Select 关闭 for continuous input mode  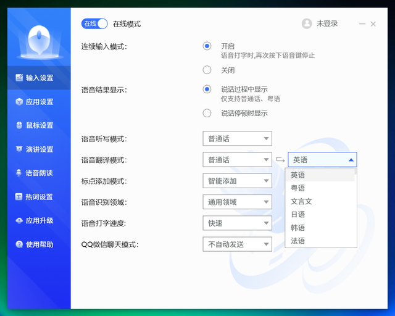pyautogui.click(x=207, y=70)
